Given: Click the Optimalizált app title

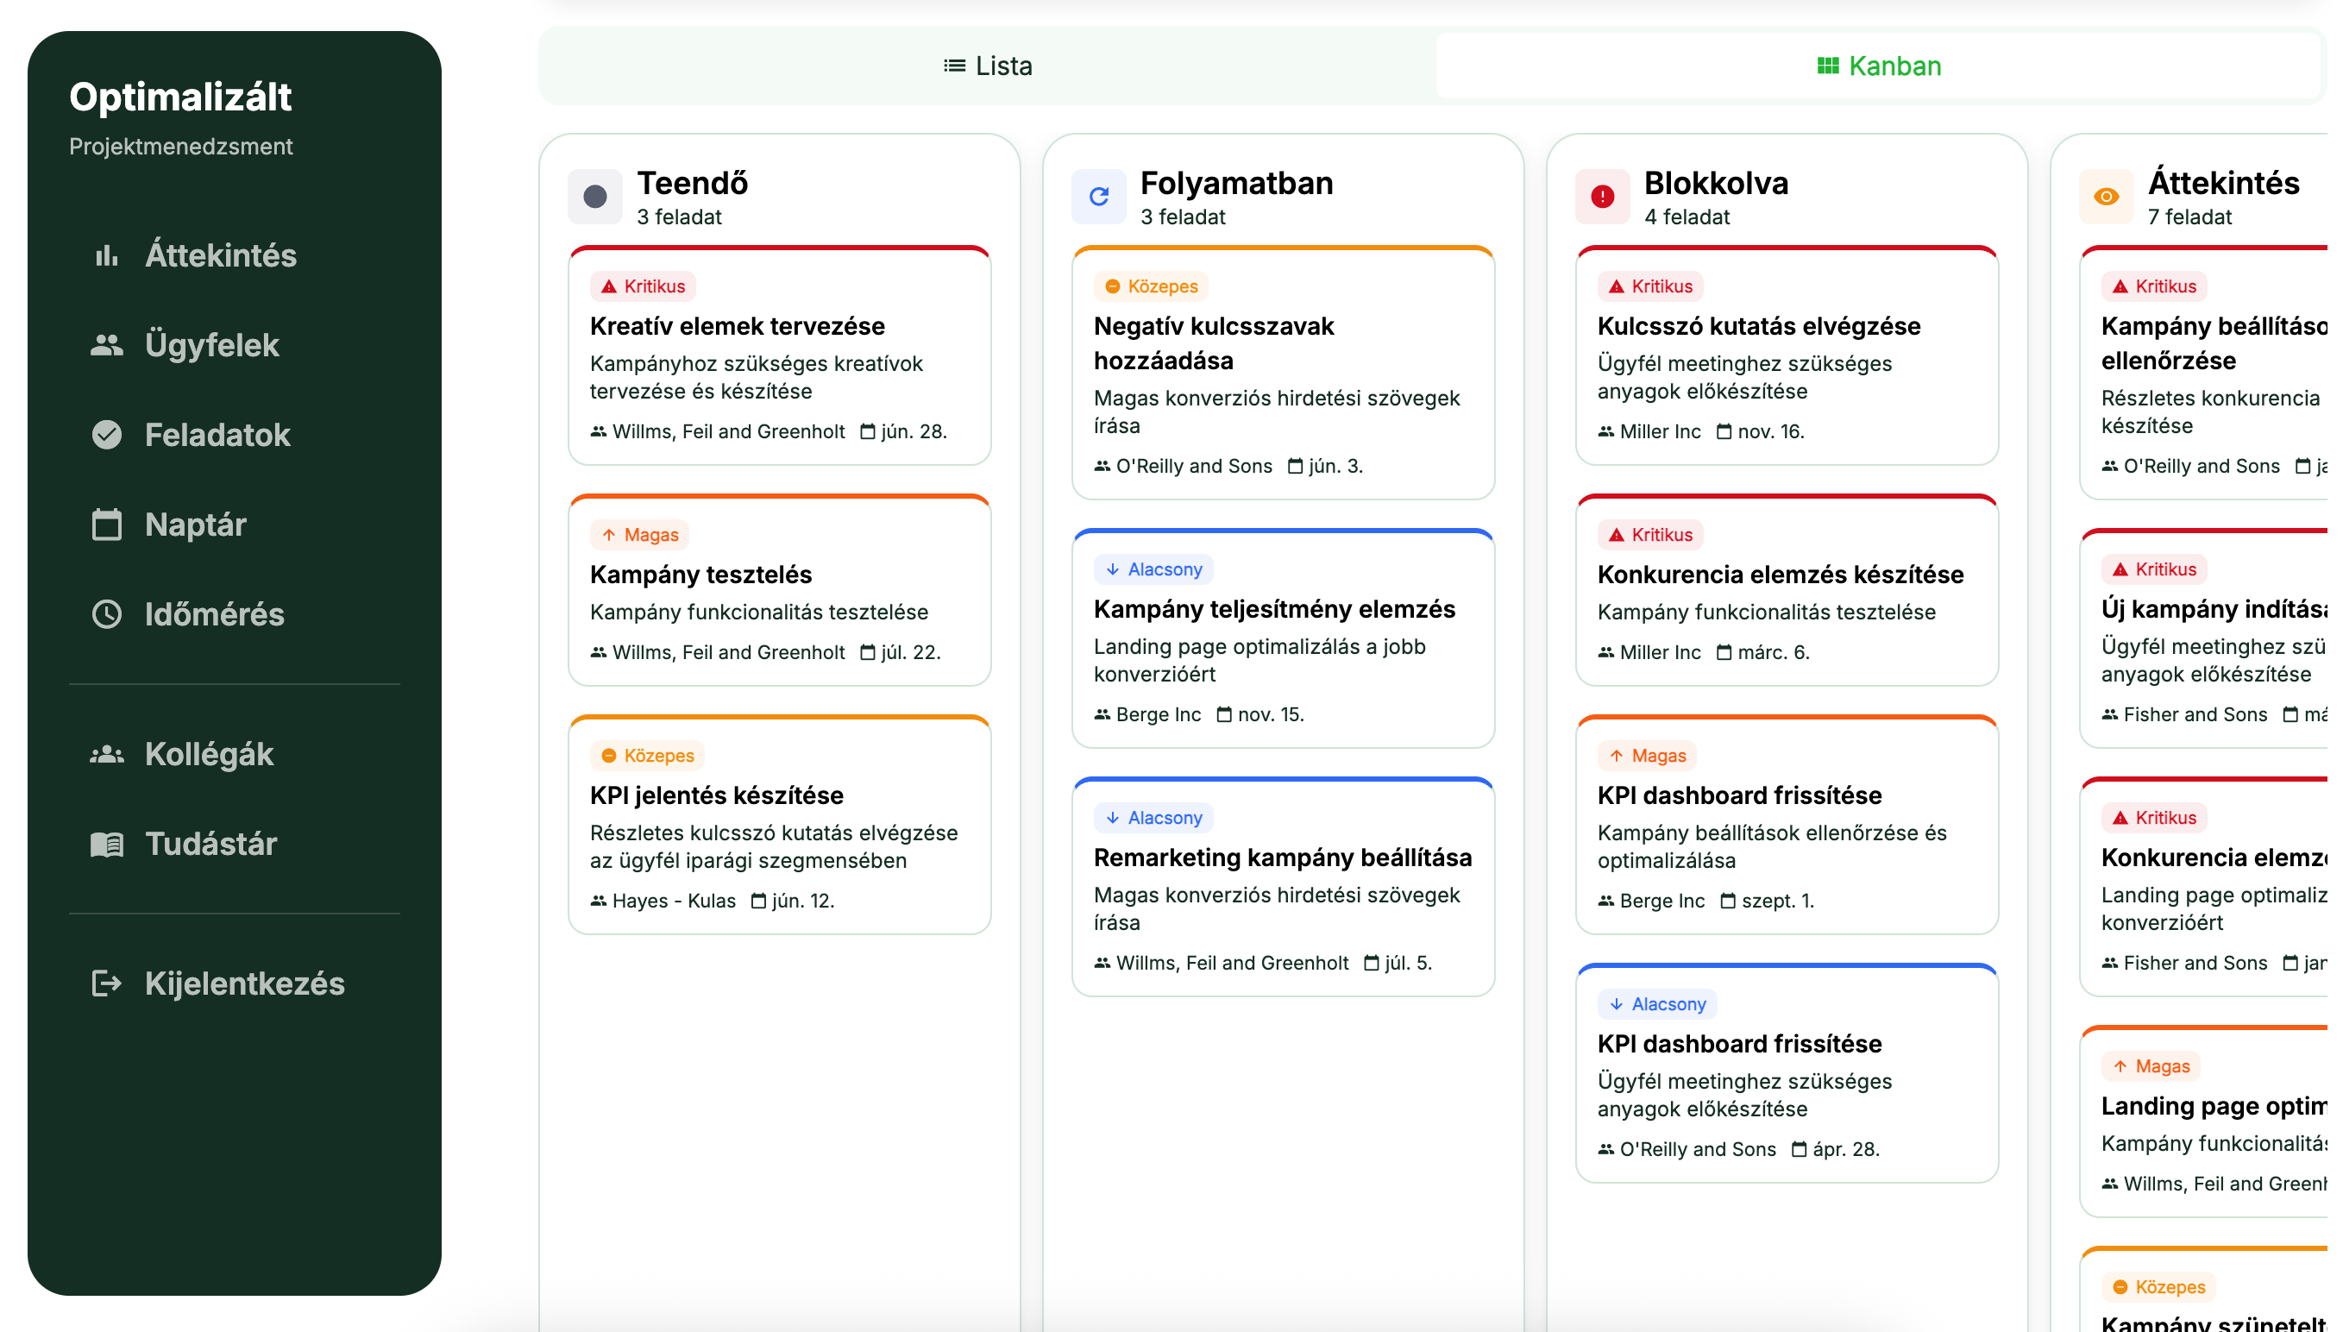Looking at the screenshot, I should (180, 97).
